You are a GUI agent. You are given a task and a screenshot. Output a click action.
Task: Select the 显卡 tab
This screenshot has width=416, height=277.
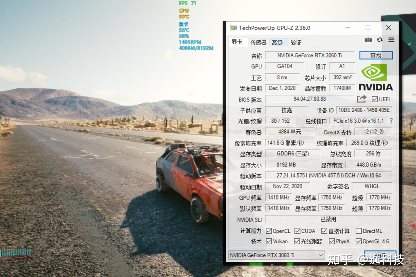pyautogui.click(x=238, y=42)
